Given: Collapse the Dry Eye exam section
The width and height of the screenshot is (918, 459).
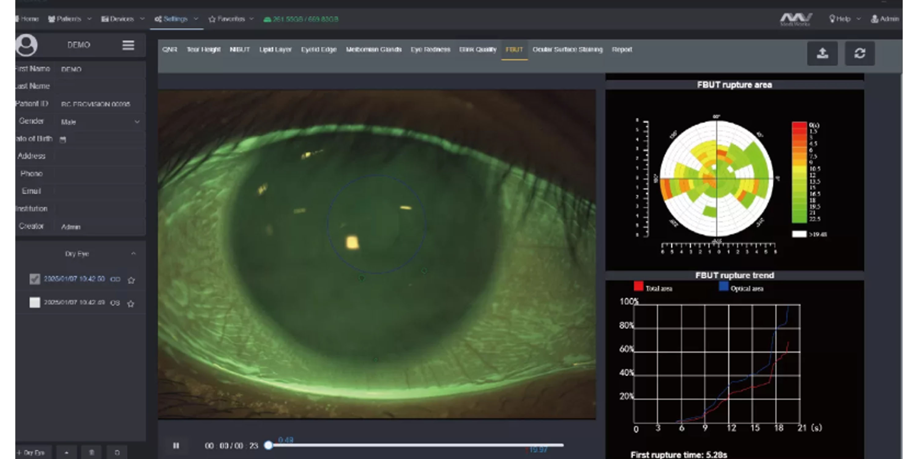Looking at the screenshot, I should point(133,254).
